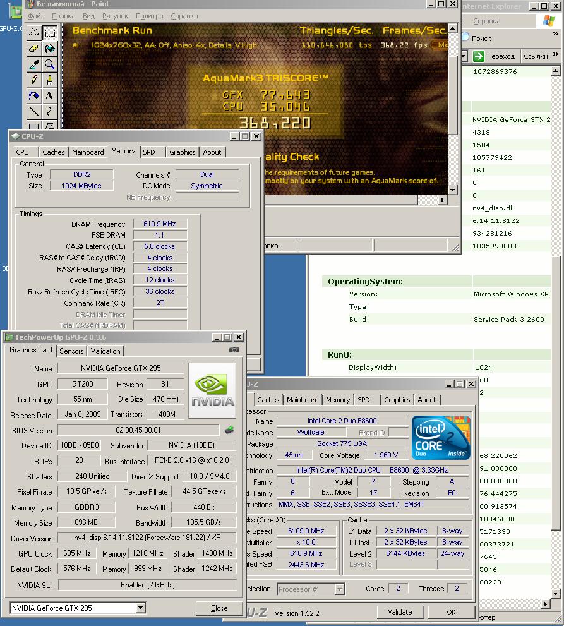
Task: Switch to the Sensors tab in GPU-Z
Action: coord(71,351)
